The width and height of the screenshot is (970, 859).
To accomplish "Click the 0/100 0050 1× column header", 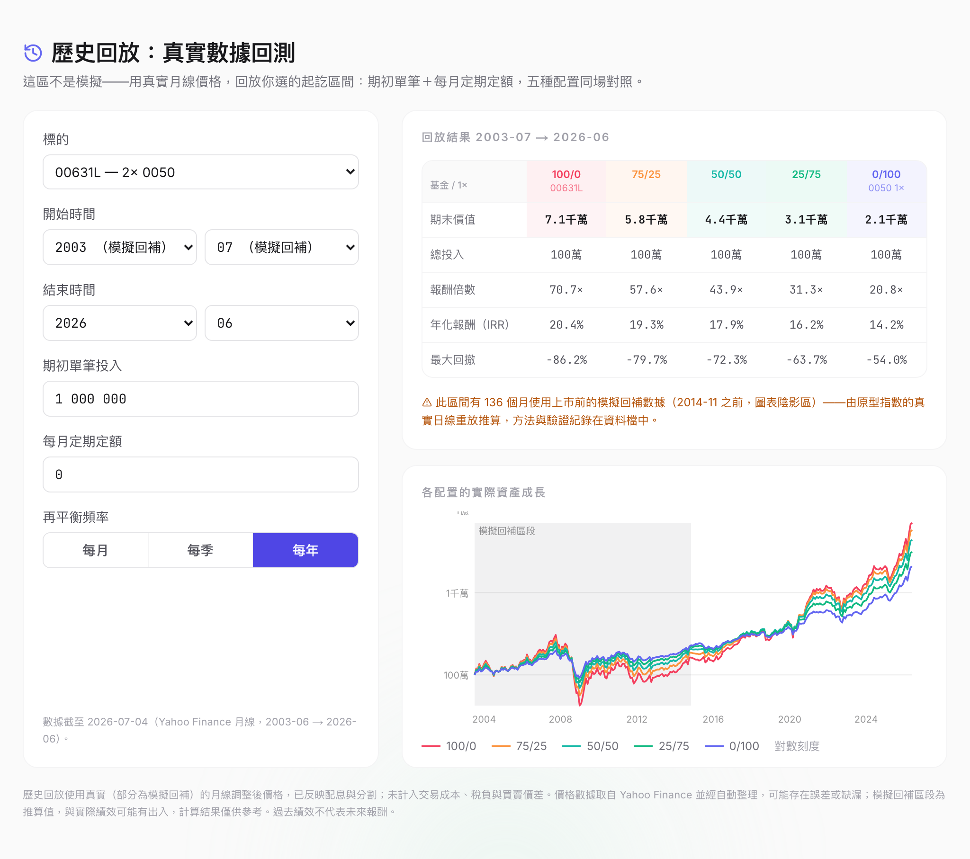I will (886, 181).
